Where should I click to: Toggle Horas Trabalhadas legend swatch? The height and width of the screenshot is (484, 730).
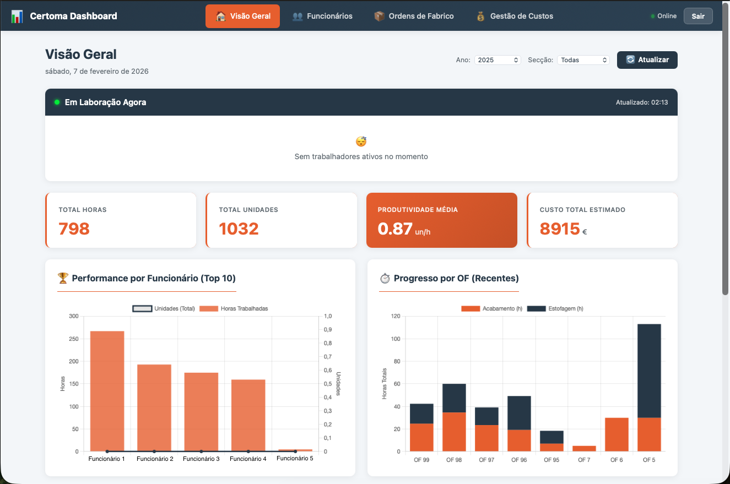pyautogui.click(x=208, y=308)
